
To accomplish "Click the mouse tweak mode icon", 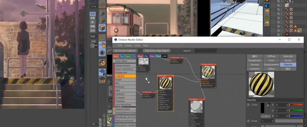I will click(102, 45).
